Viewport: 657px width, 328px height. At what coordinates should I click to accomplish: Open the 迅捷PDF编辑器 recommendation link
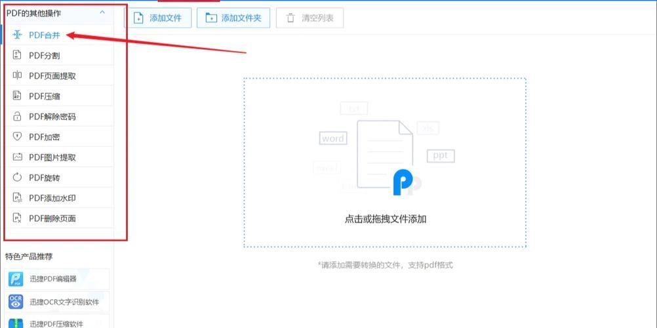click(57, 279)
